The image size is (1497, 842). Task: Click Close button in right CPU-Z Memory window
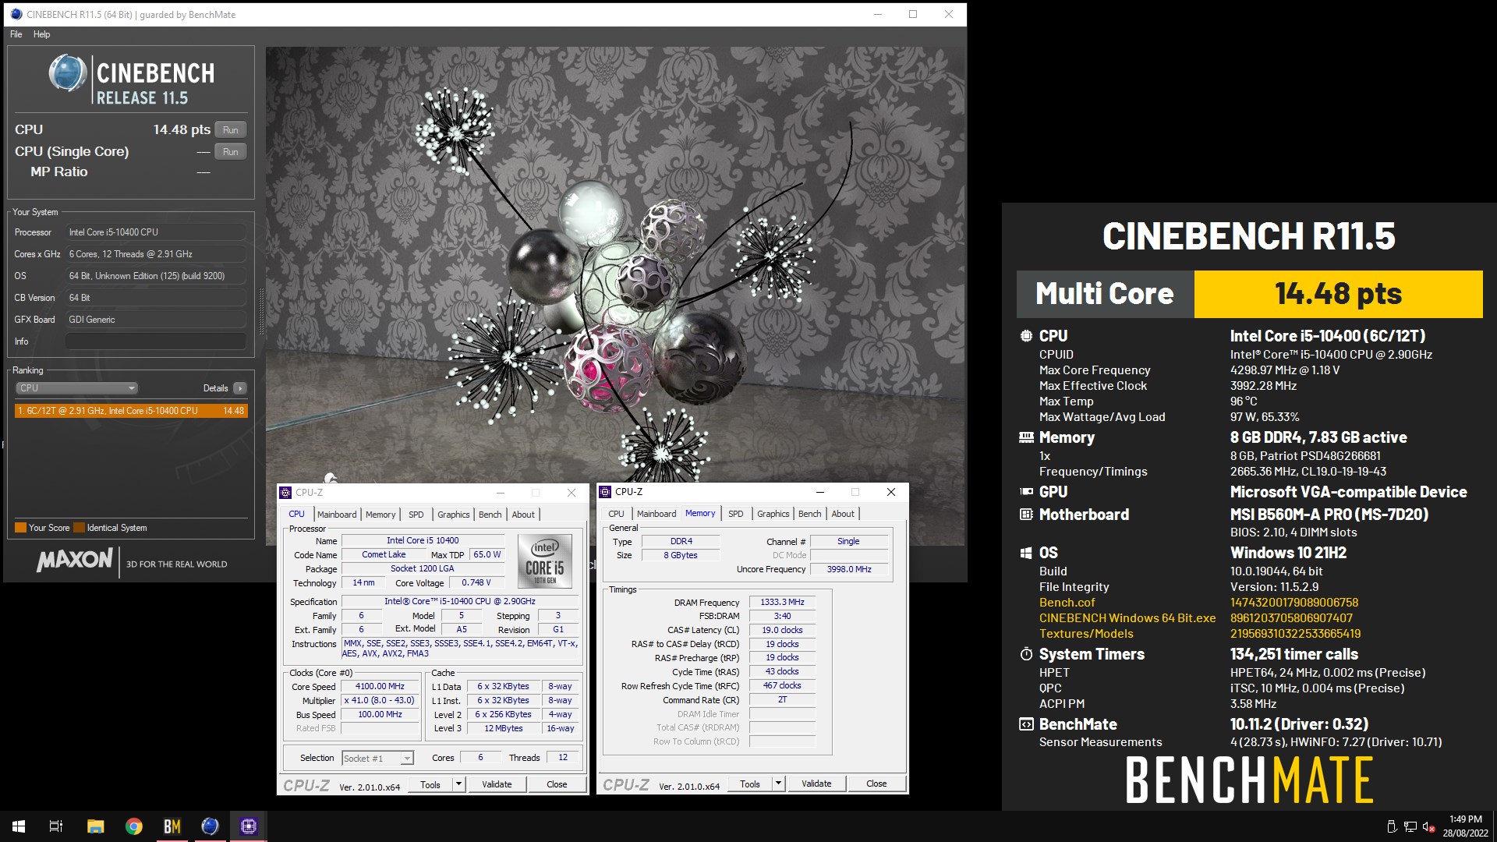(x=876, y=784)
